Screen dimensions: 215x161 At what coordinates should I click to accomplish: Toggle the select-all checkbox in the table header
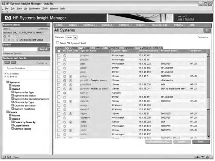point(59,51)
